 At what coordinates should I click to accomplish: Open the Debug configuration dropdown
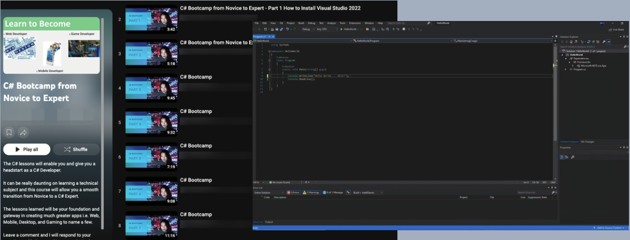308,29
